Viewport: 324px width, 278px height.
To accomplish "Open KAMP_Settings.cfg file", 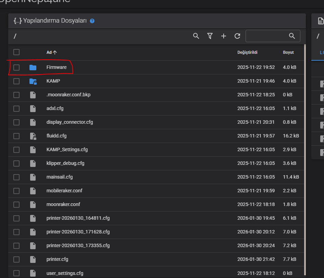I will click(x=67, y=149).
